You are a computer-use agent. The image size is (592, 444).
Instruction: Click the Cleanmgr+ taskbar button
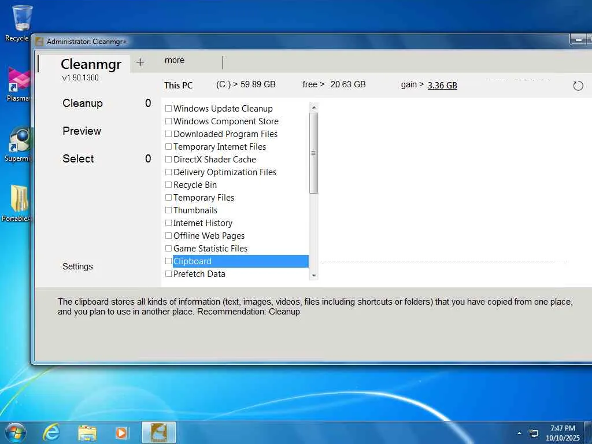[x=159, y=432]
